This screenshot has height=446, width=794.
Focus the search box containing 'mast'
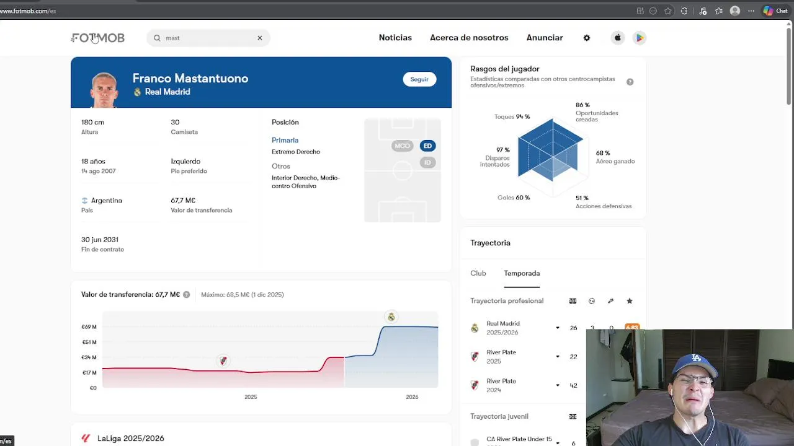(208, 38)
